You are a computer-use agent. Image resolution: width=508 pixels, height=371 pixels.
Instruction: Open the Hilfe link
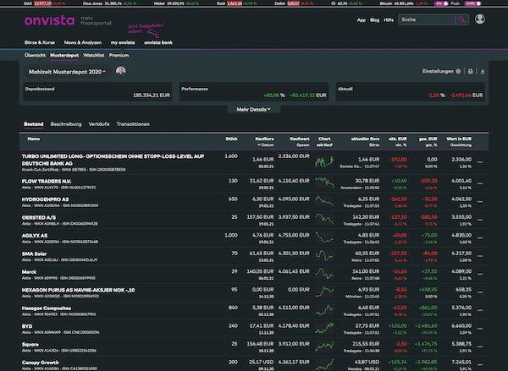pos(389,20)
